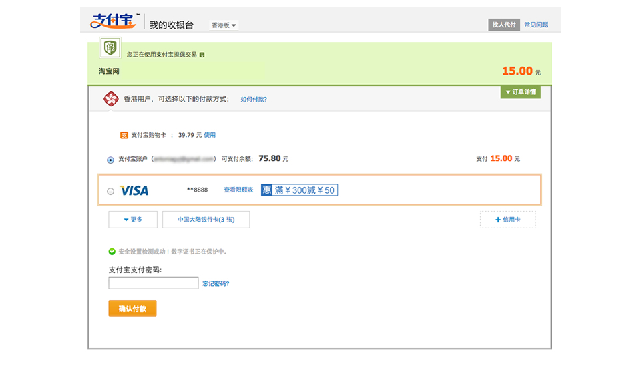Viewport: 641px width, 372px height.
Task: Click the Alipay (支付宝) logo
Action: tap(114, 21)
